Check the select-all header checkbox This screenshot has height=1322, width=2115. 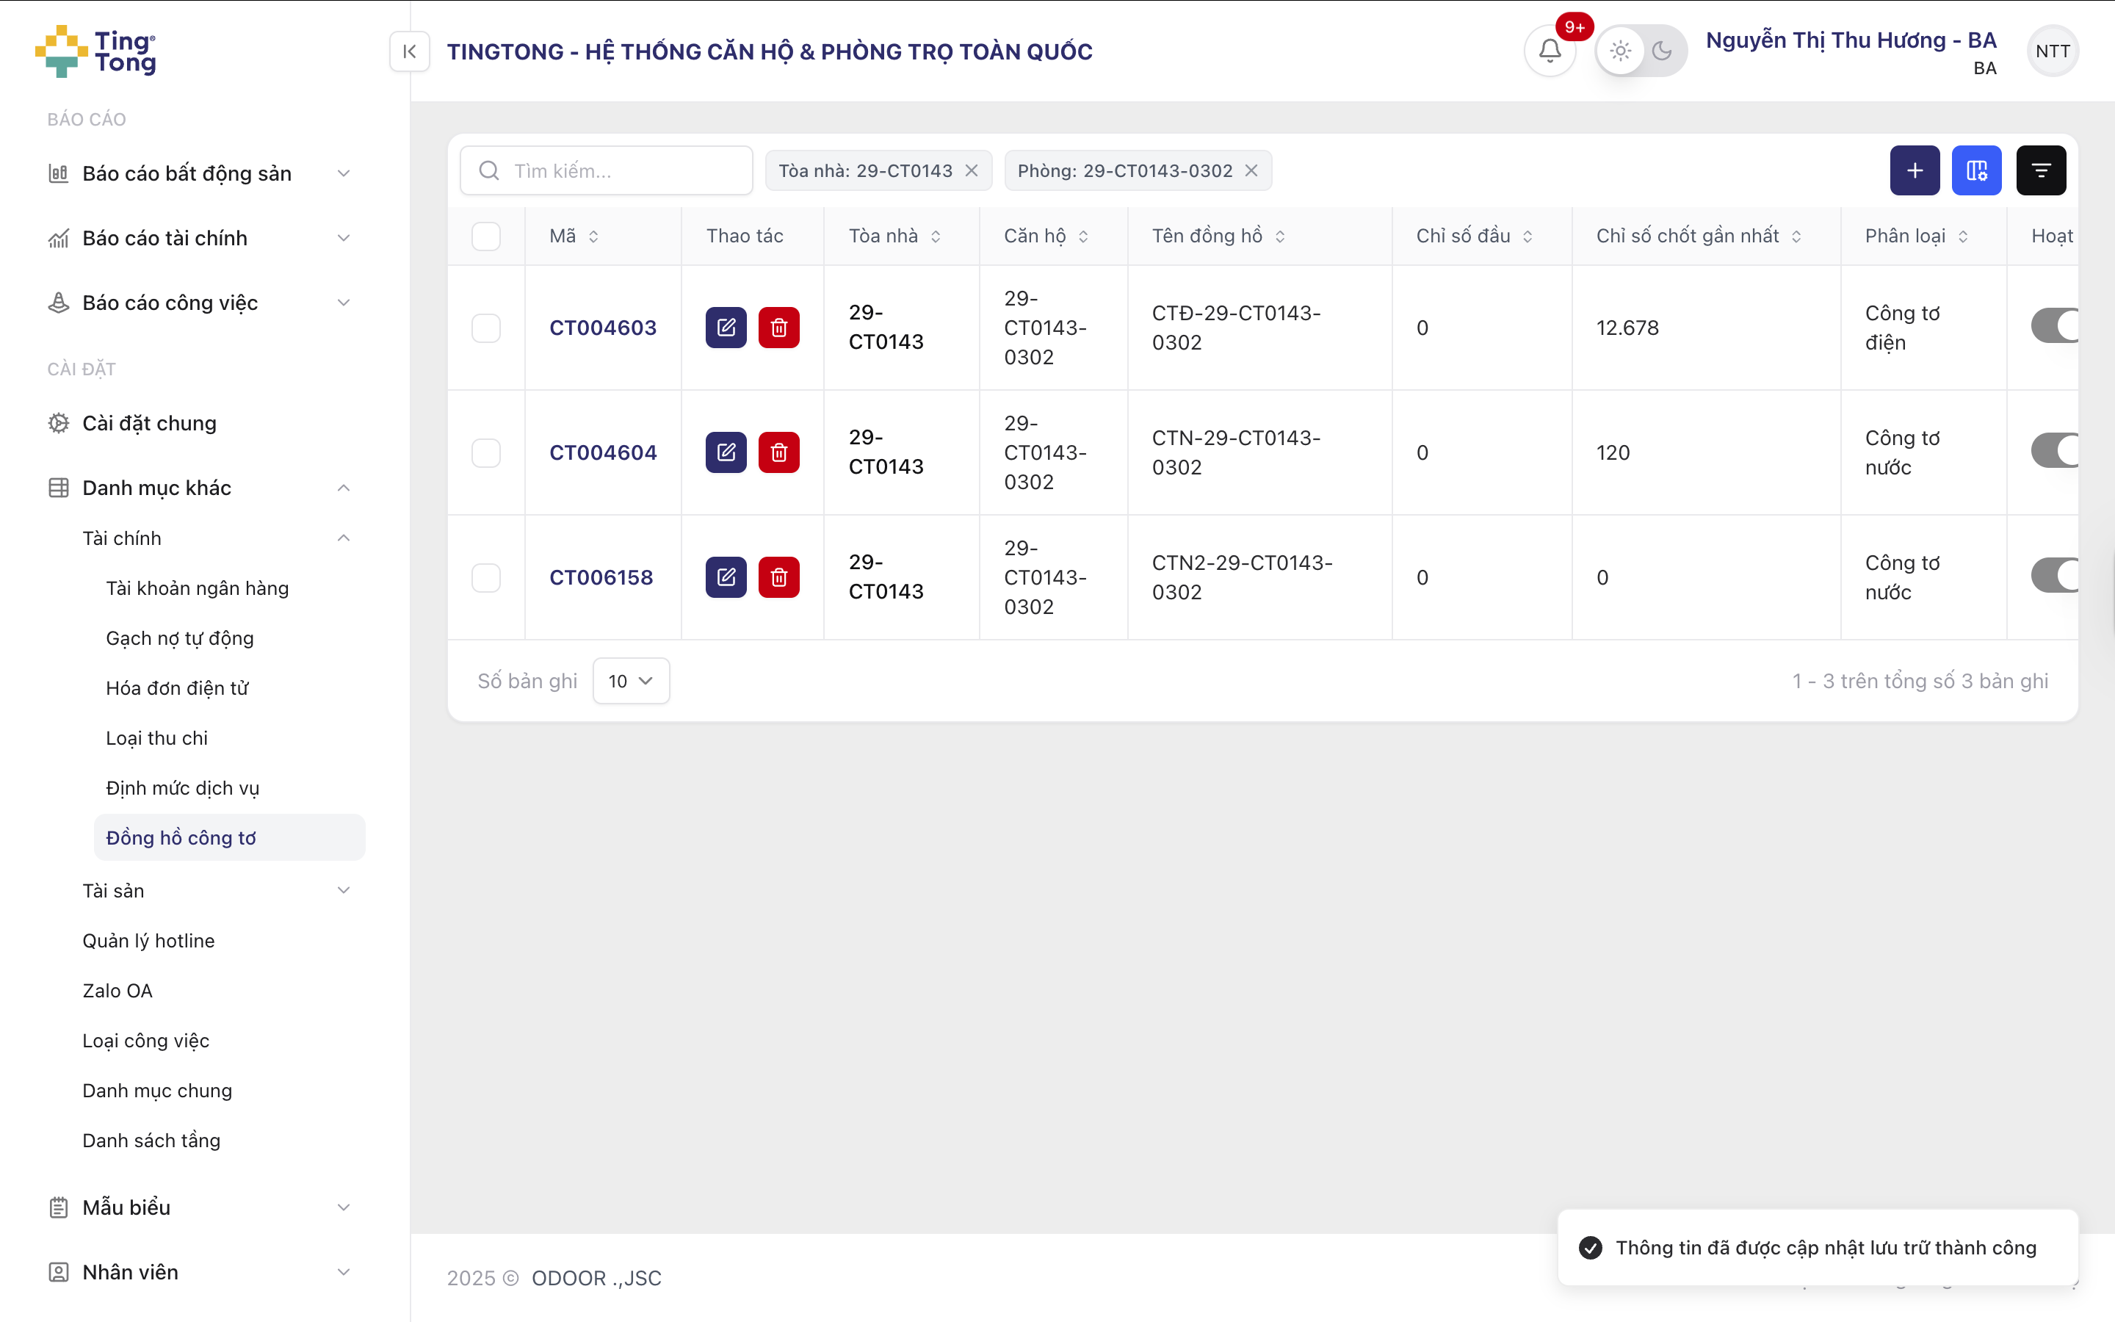point(486,236)
